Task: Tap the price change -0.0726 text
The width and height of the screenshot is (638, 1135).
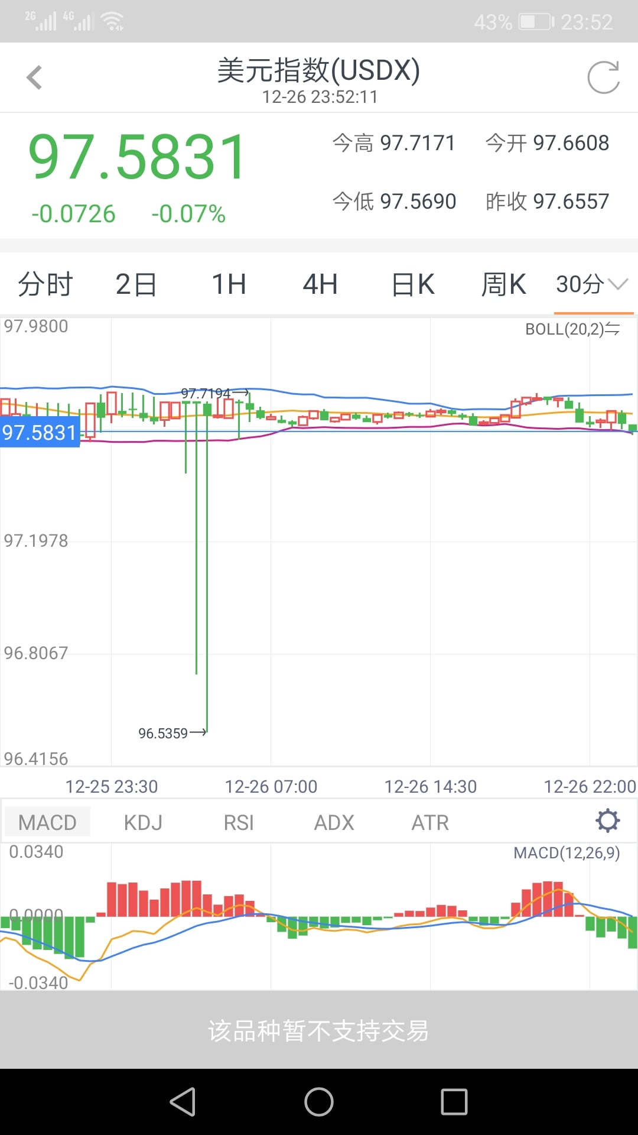Action: (73, 214)
